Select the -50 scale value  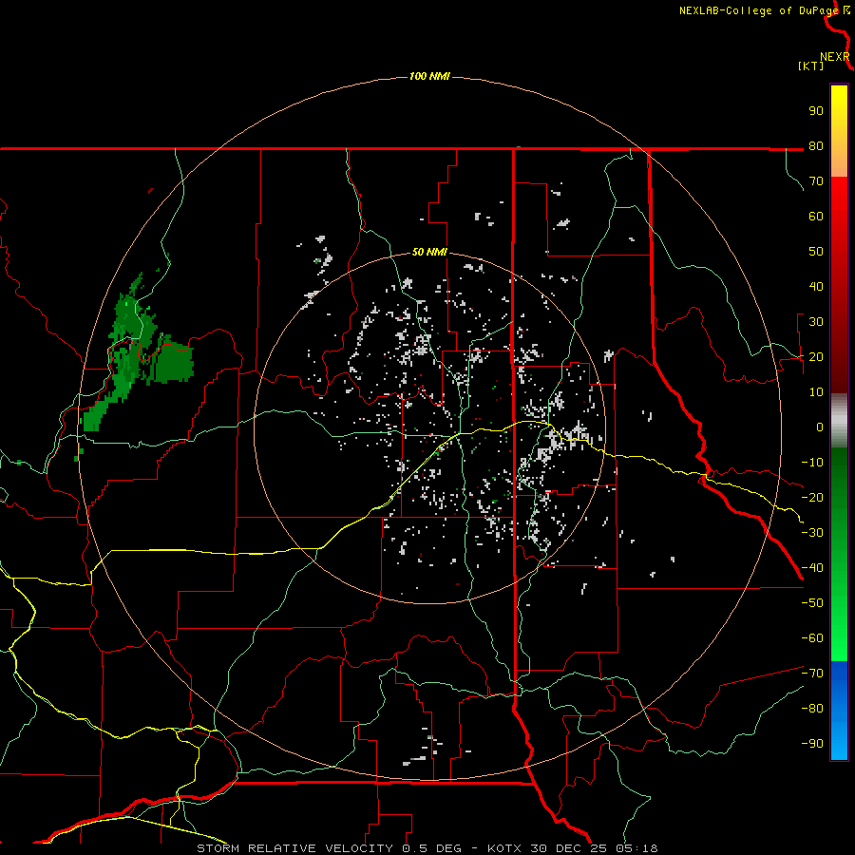pyautogui.click(x=812, y=603)
